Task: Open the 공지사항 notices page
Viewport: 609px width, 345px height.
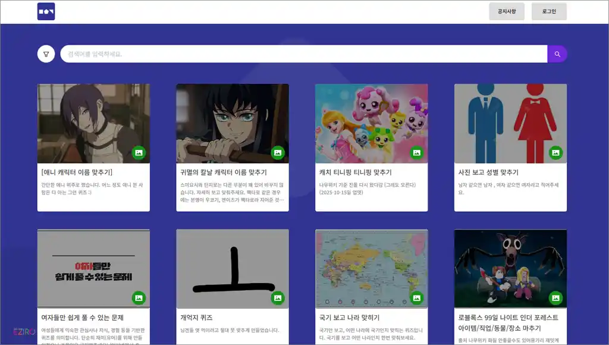Action: click(507, 11)
